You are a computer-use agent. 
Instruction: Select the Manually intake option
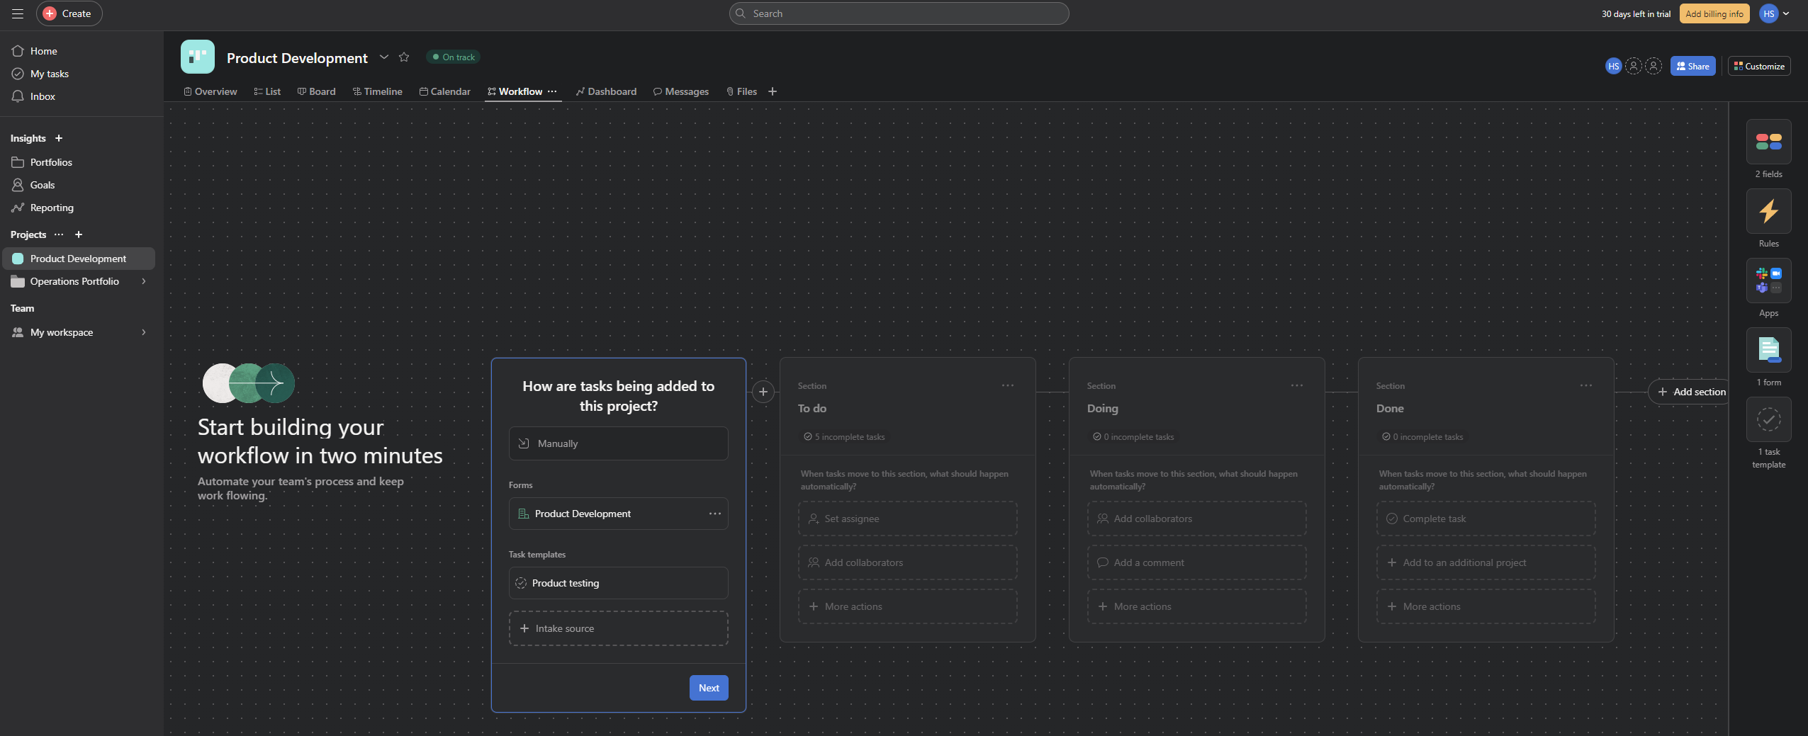pos(618,443)
